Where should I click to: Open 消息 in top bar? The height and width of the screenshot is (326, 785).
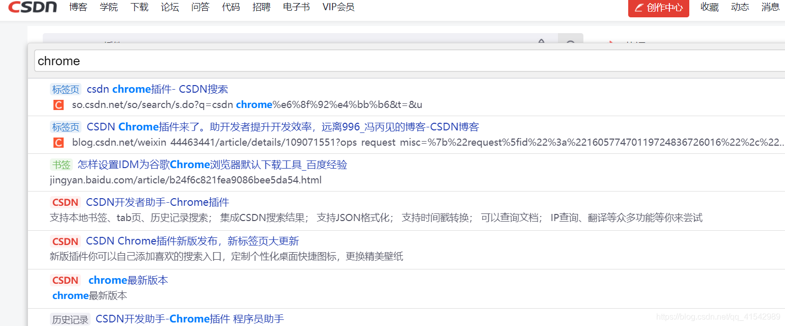coord(771,7)
